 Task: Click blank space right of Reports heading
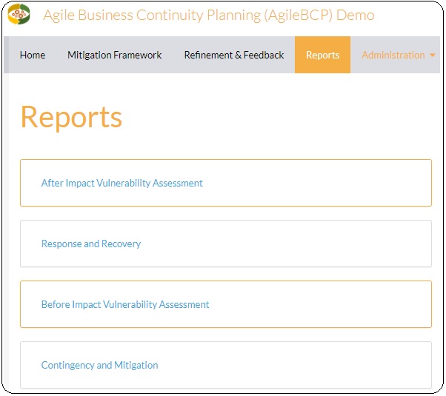(x=296, y=117)
